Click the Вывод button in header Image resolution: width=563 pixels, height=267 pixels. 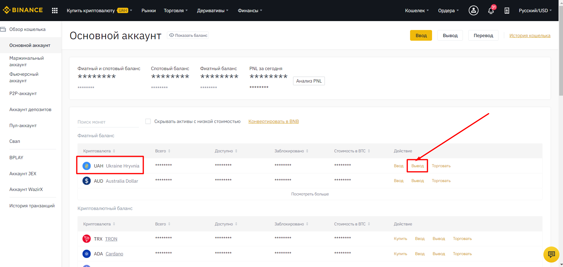pos(450,35)
